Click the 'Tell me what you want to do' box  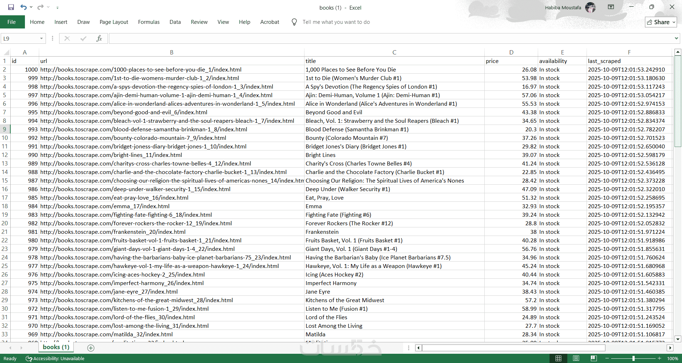point(336,22)
